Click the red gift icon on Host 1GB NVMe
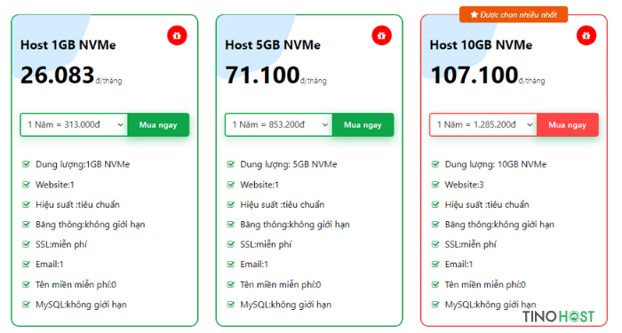 pos(177,36)
